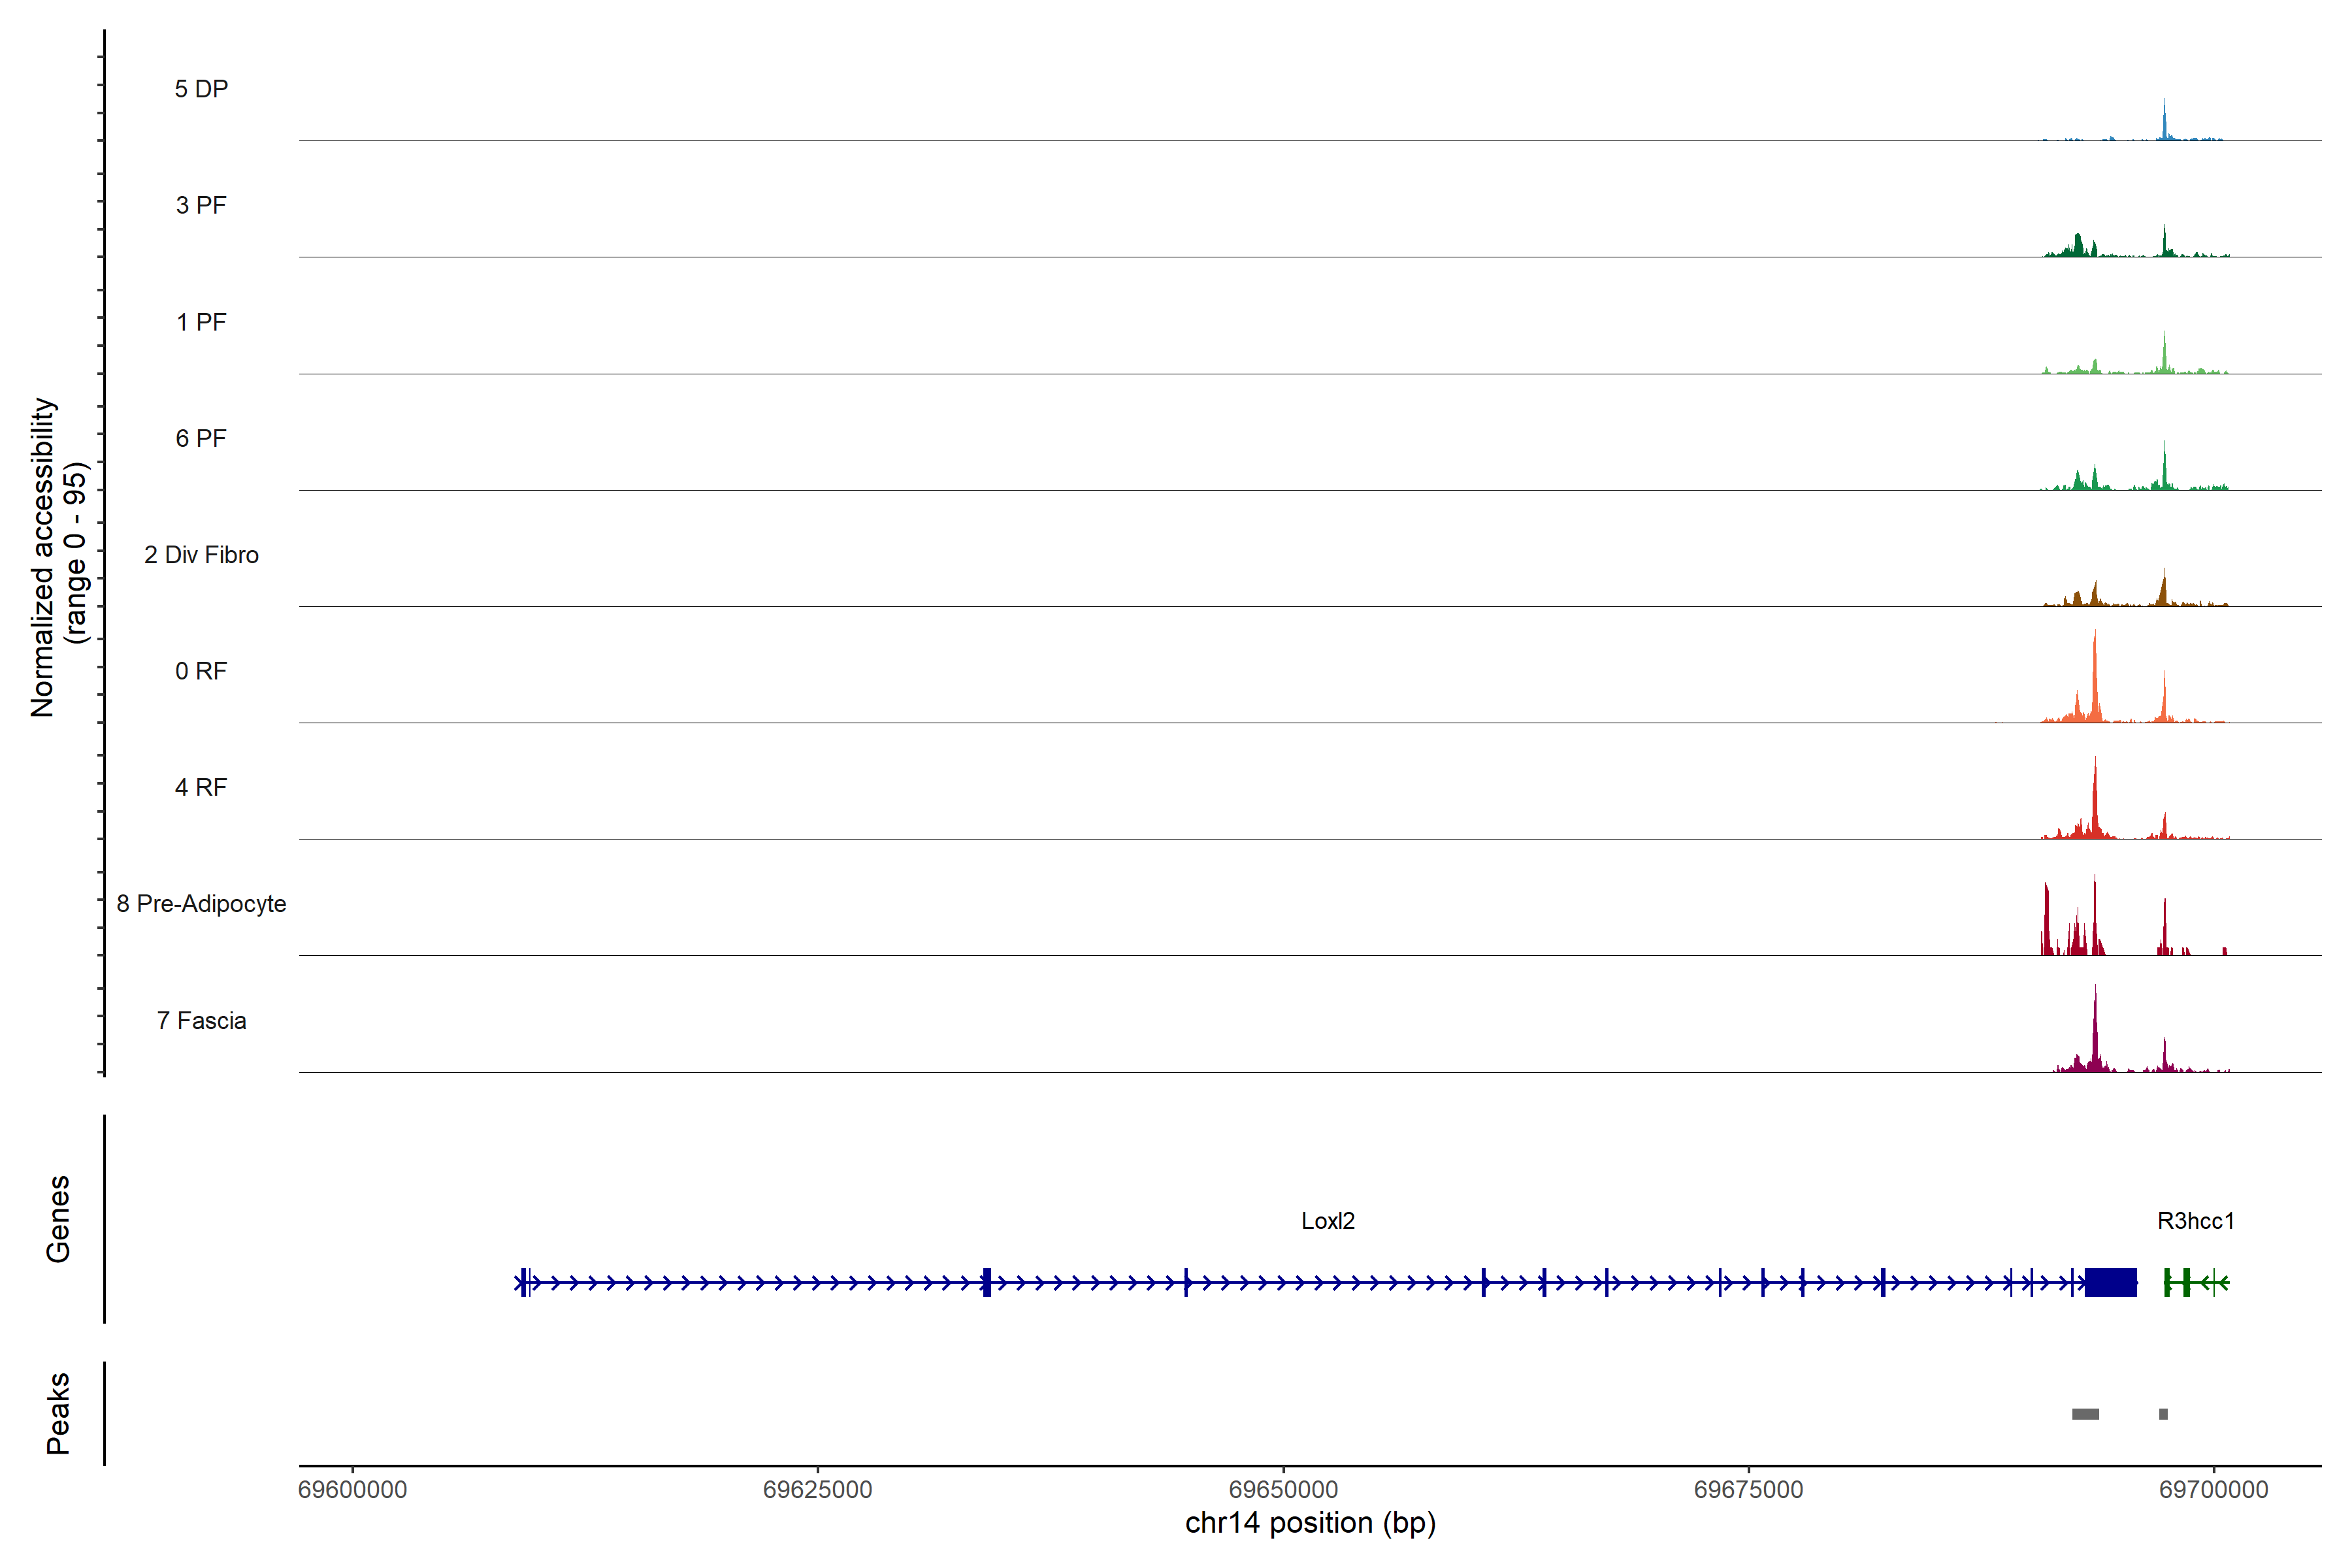
Task: Click the 4 RF track label
Action: (x=201, y=787)
